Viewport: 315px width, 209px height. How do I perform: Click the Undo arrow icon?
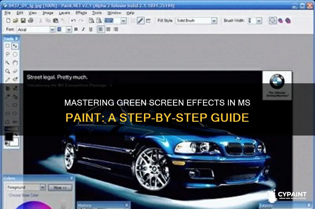[x=73, y=21]
